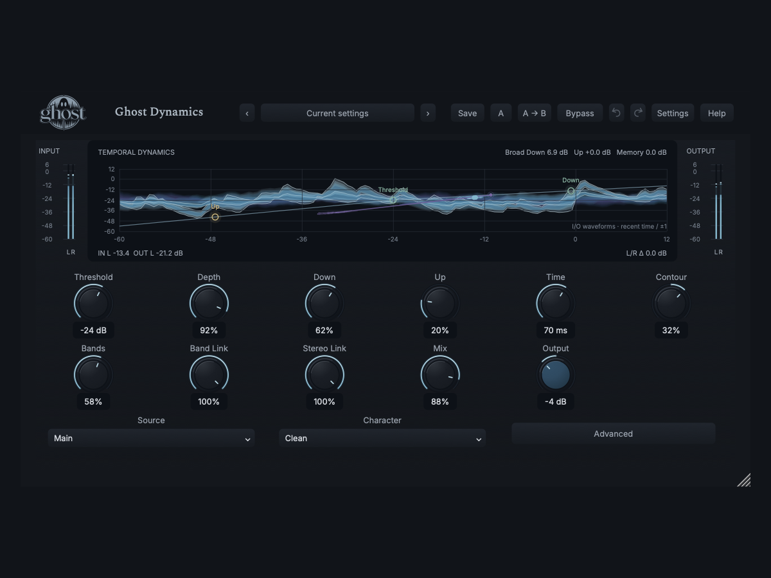Click the corner grip icon at bottom right
Image resolution: width=771 pixels, height=578 pixels.
(x=743, y=480)
